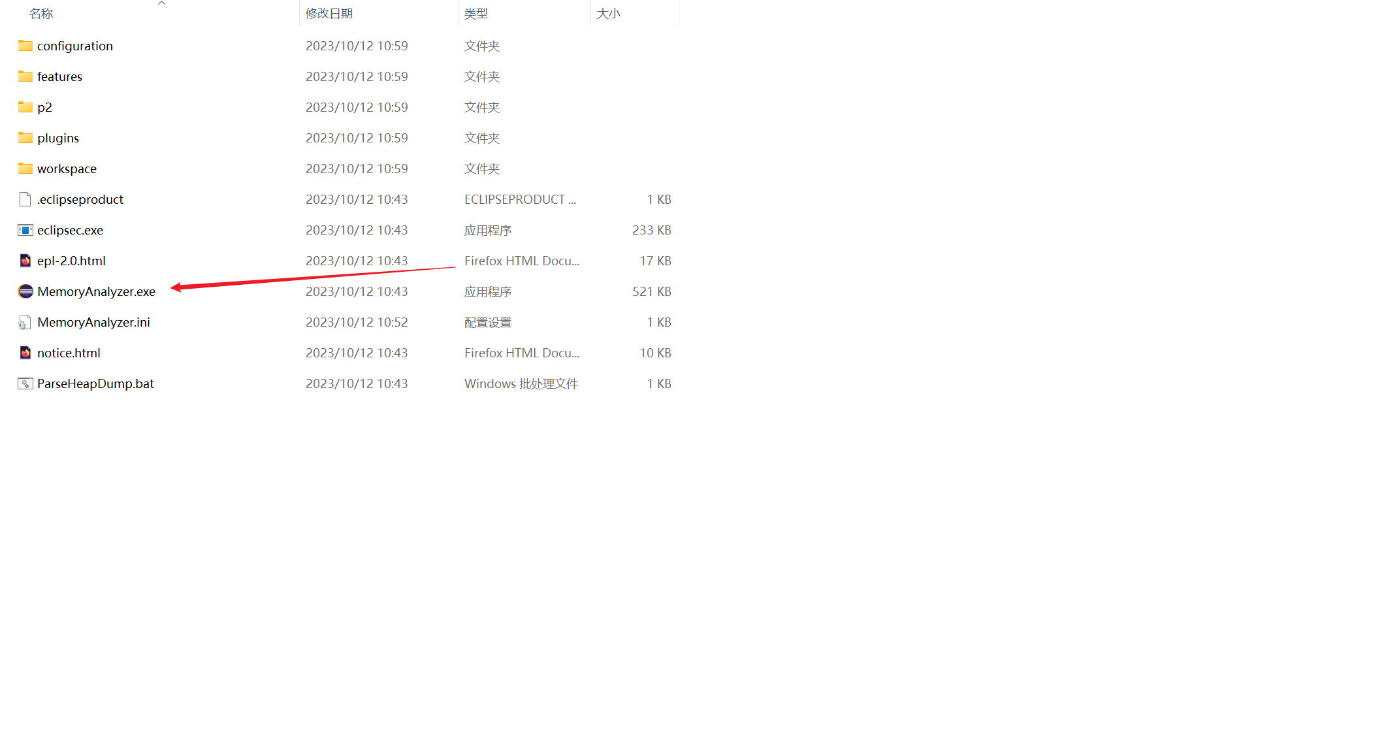The image size is (1386, 748).
Task: Select the features folder name
Action: tap(59, 76)
